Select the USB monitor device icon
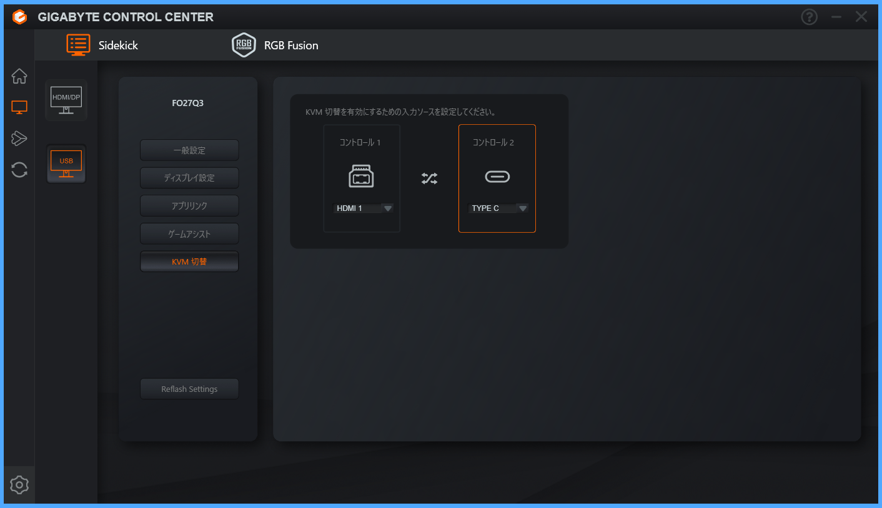This screenshot has height=508, width=882. click(x=66, y=164)
